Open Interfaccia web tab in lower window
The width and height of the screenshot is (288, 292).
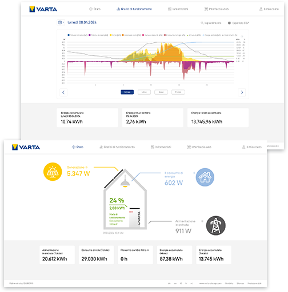pos(199,147)
